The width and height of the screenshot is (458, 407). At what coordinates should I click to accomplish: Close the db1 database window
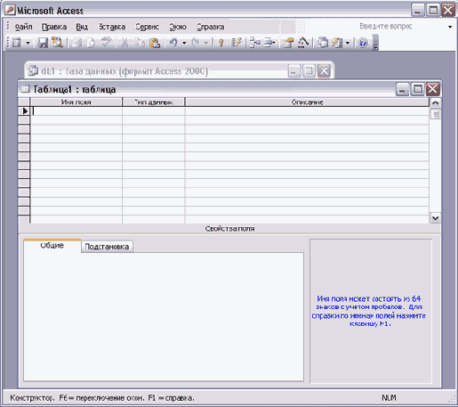tap(324, 71)
